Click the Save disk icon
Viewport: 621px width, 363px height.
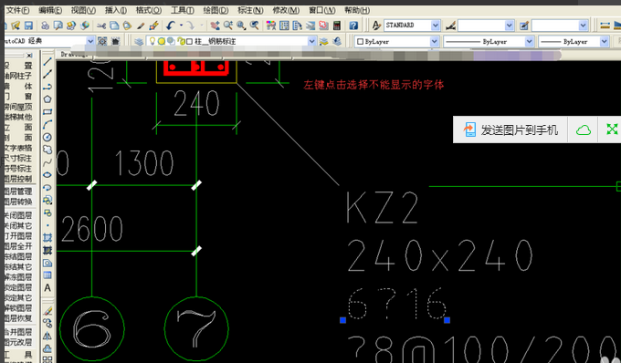(x=28, y=26)
